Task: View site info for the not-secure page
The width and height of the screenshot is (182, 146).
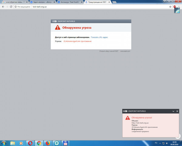Action: pos(15,7)
